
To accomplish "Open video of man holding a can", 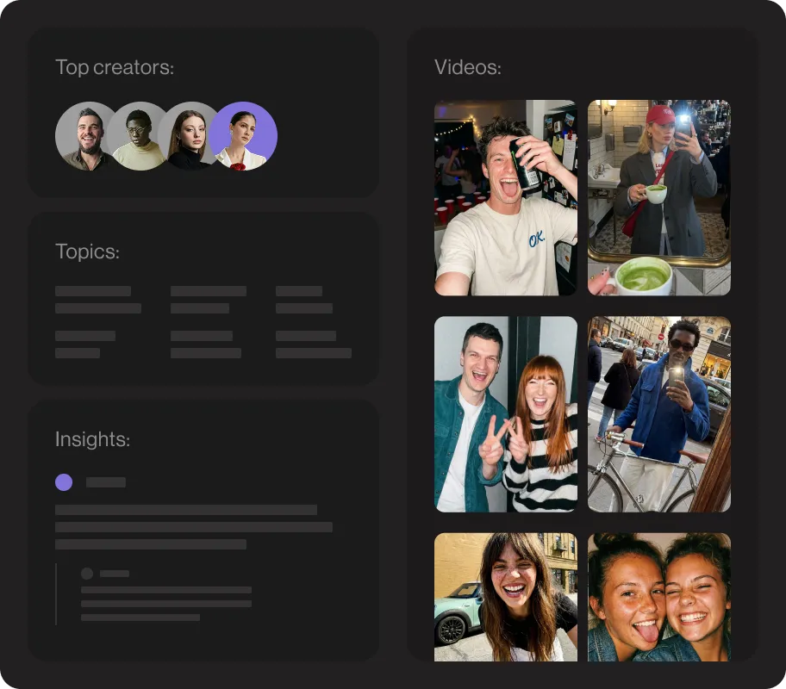I will 506,197.
